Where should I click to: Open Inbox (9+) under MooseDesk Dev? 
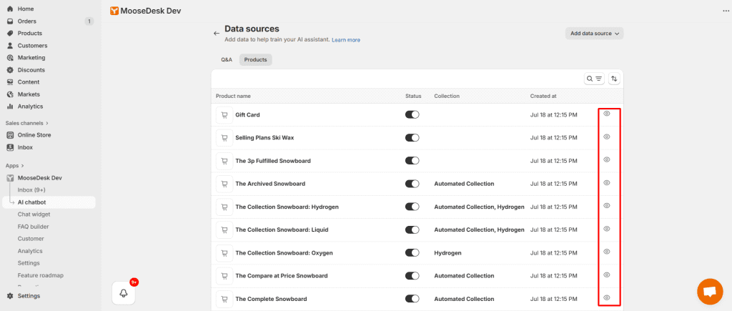pyautogui.click(x=31, y=190)
